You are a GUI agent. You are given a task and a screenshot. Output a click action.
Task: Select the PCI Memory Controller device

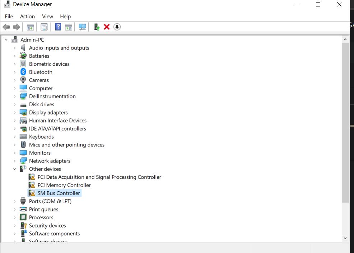tap(64, 185)
